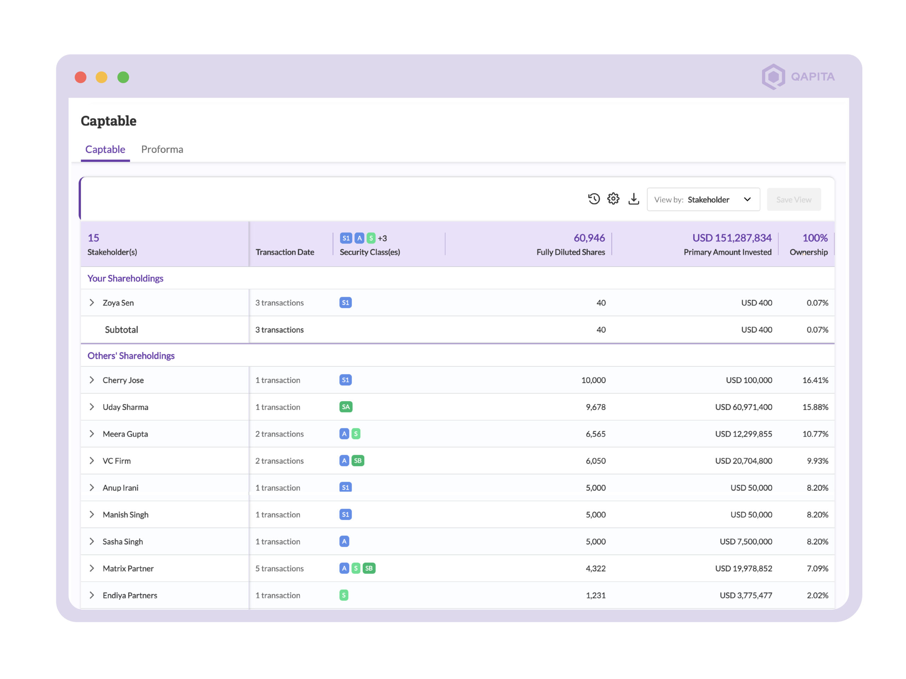Click Sasha Singh stakeholder name
Viewport: 906px width, 679px height.
click(x=123, y=541)
